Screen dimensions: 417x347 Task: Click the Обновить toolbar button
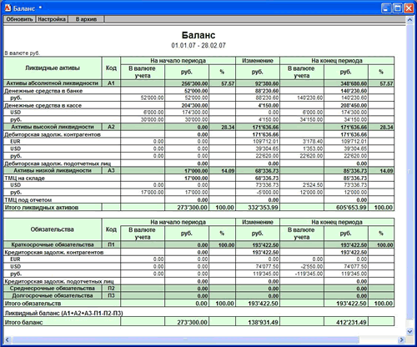click(19, 19)
